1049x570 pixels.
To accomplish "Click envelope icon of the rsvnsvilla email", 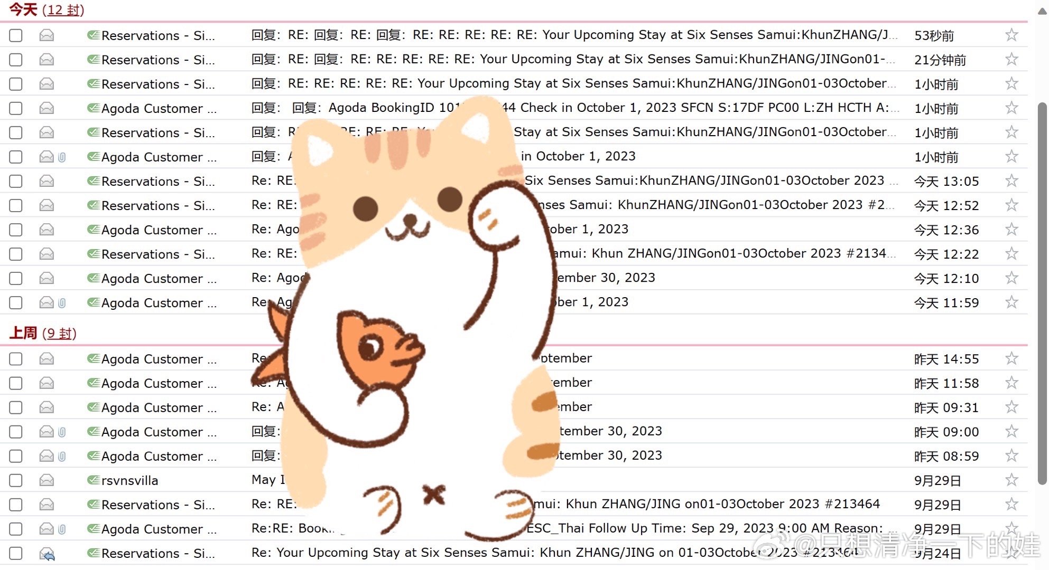I will [x=47, y=480].
